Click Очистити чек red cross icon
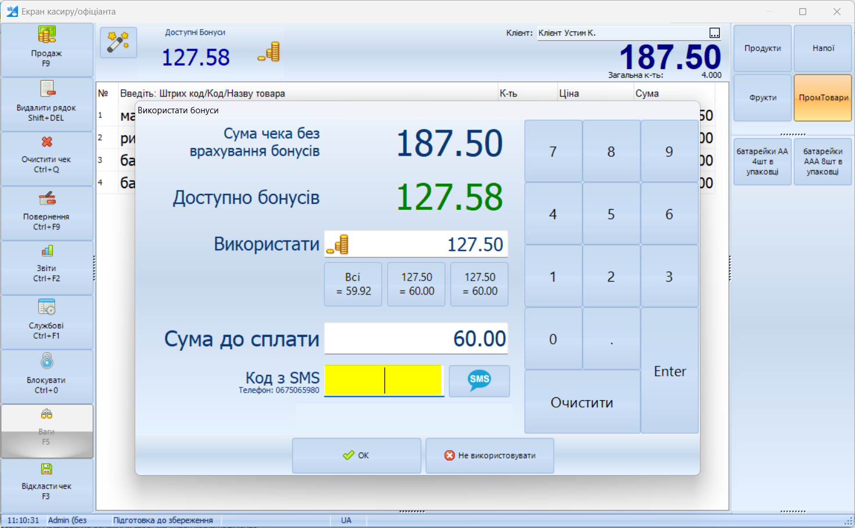Viewport: 855px width, 528px height. click(47, 142)
